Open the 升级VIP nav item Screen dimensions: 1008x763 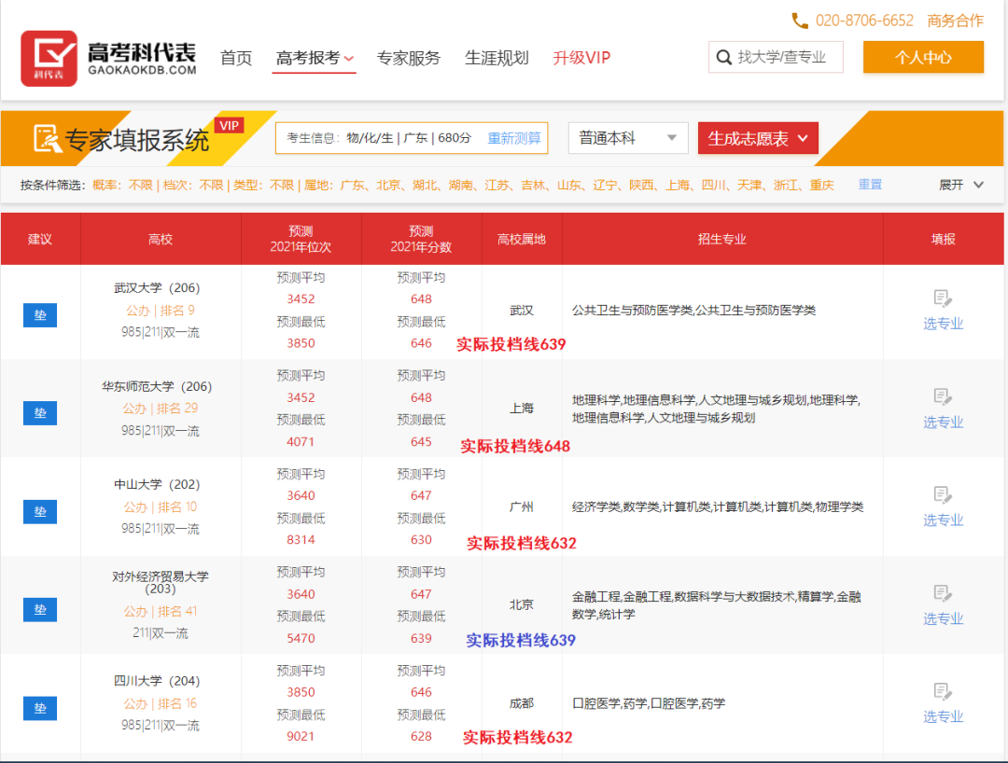point(581,58)
